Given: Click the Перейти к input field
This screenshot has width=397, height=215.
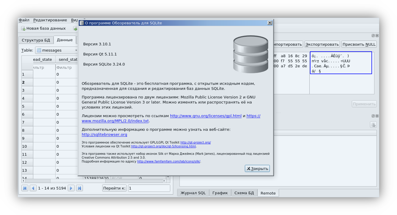Looking at the screenshot, I should (x=149, y=188).
